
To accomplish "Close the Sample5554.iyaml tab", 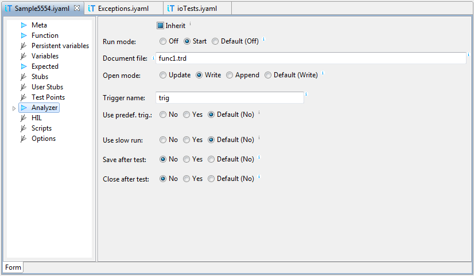I will pyautogui.click(x=77, y=8).
